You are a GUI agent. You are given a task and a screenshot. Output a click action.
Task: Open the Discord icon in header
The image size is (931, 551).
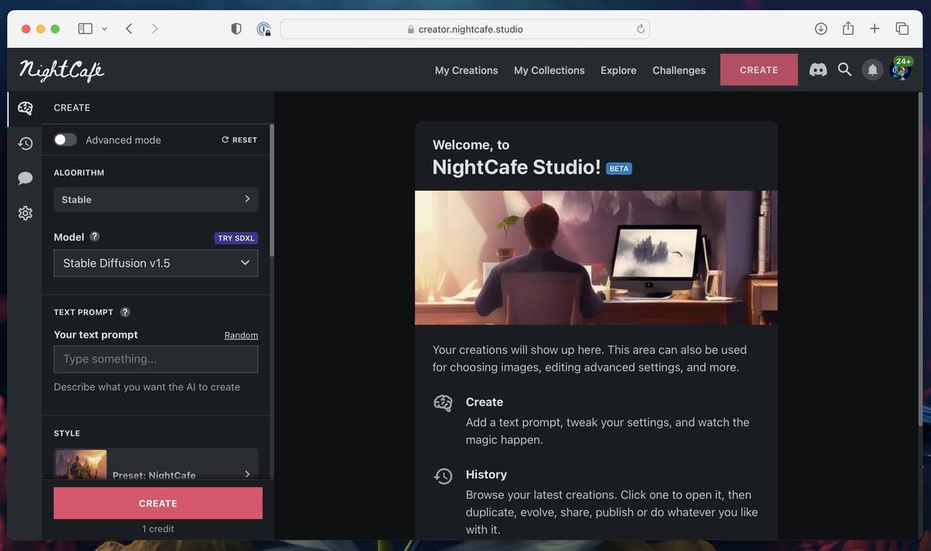pos(818,70)
